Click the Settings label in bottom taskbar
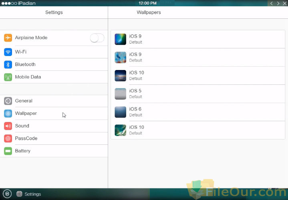The image size is (288, 200). [x=33, y=194]
